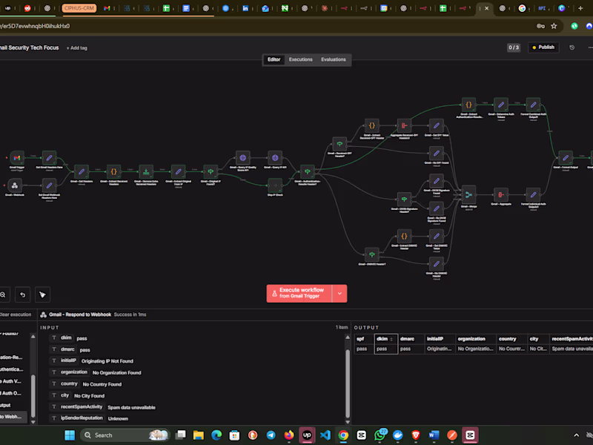
Task: Click Execute workflow from Gmail Trigger
Action: [299, 293]
